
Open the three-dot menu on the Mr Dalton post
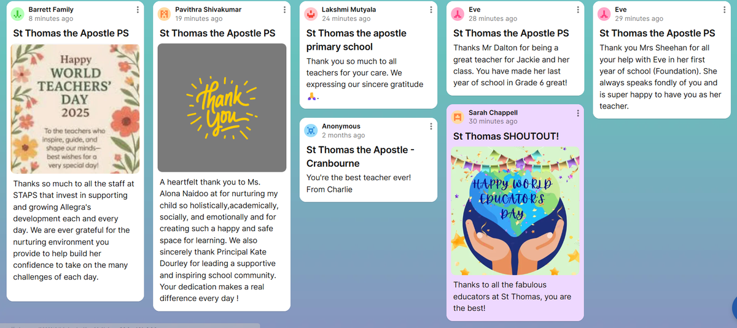pyautogui.click(x=577, y=10)
